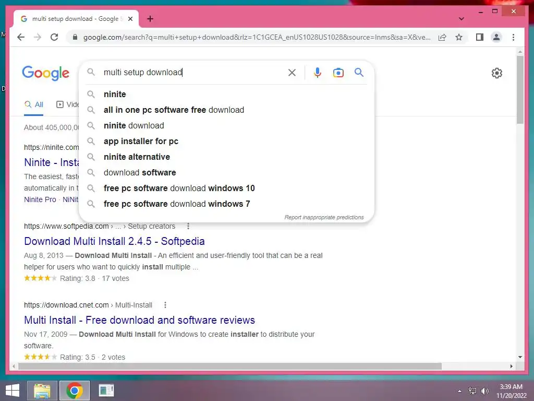Viewport: 534px width, 401px height.
Task: Open the volume tray icon
Action: point(484,391)
